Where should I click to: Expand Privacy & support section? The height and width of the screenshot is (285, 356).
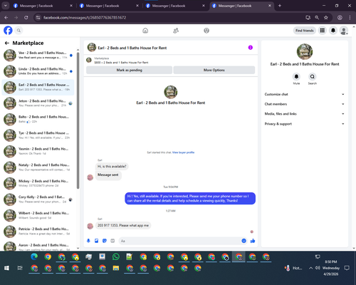tap(305, 124)
